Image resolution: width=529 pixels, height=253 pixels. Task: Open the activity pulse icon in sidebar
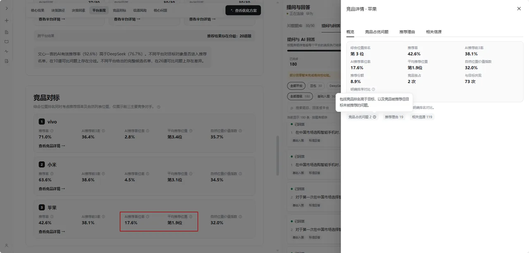(7, 51)
